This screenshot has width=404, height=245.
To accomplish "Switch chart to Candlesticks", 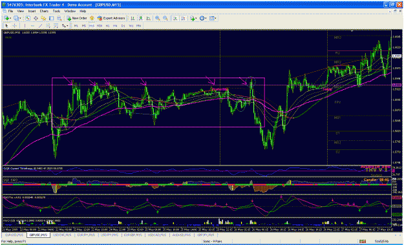I will click(x=140, y=18).
